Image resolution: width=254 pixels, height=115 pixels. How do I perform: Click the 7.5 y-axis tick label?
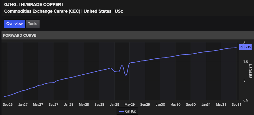(x=246, y=62)
